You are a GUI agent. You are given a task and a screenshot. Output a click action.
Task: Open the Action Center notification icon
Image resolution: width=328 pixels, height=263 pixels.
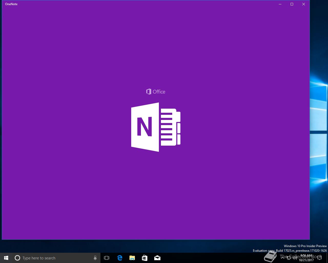tap(320, 258)
